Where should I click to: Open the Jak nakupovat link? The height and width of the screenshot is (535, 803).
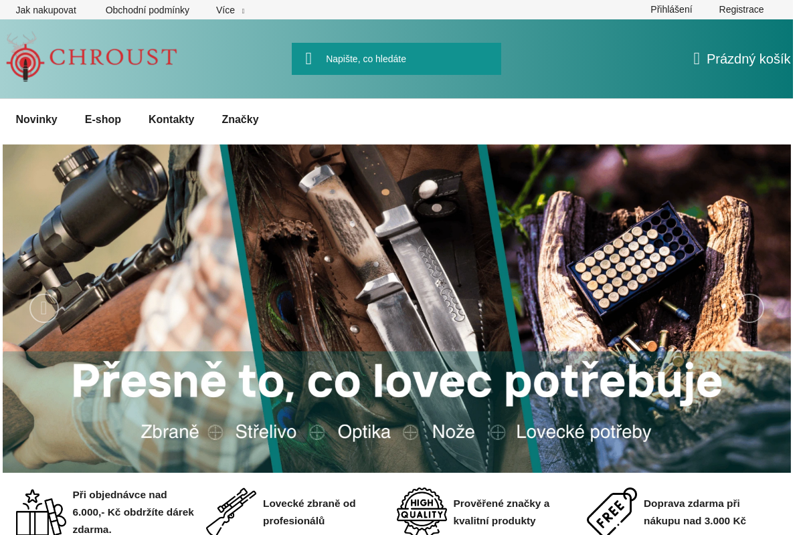46,10
